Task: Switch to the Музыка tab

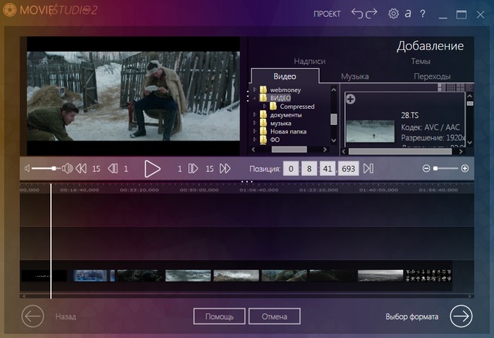Action: click(355, 76)
